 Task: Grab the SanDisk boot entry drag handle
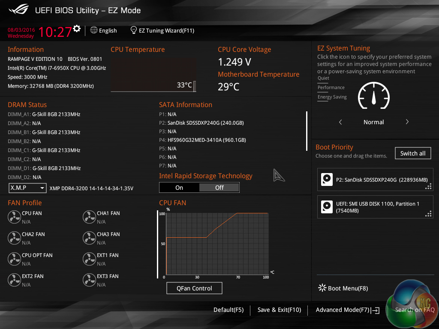pos(428,187)
